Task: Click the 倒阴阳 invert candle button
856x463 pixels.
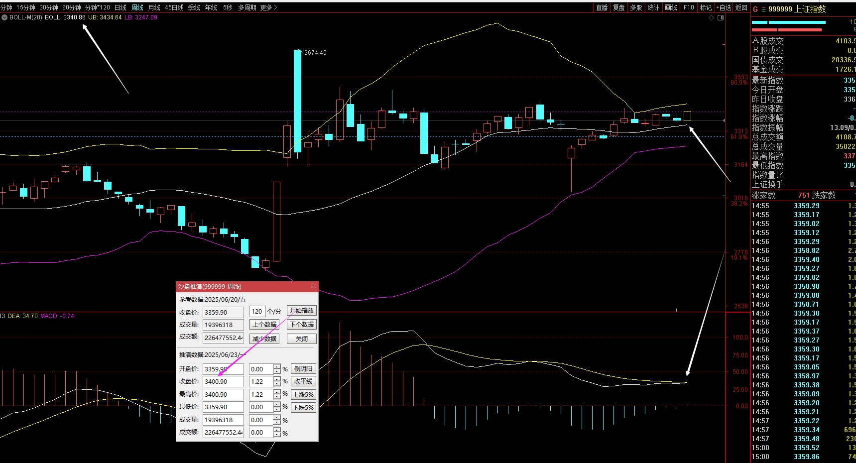Action: click(303, 369)
